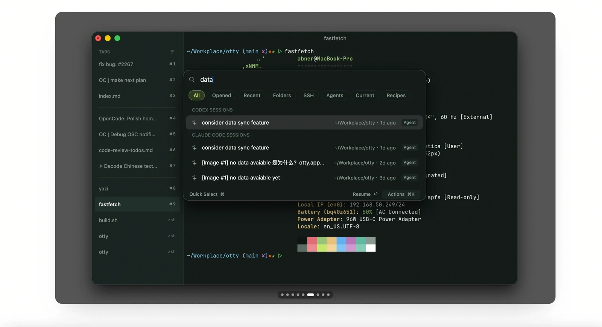Click the tabs list menu icon in sidebar
This screenshot has width=602, height=327.
(x=172, y=52)
